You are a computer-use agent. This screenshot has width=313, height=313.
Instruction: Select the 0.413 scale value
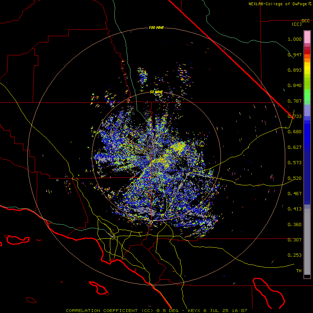pyautogui.click(x=295, y=209)
